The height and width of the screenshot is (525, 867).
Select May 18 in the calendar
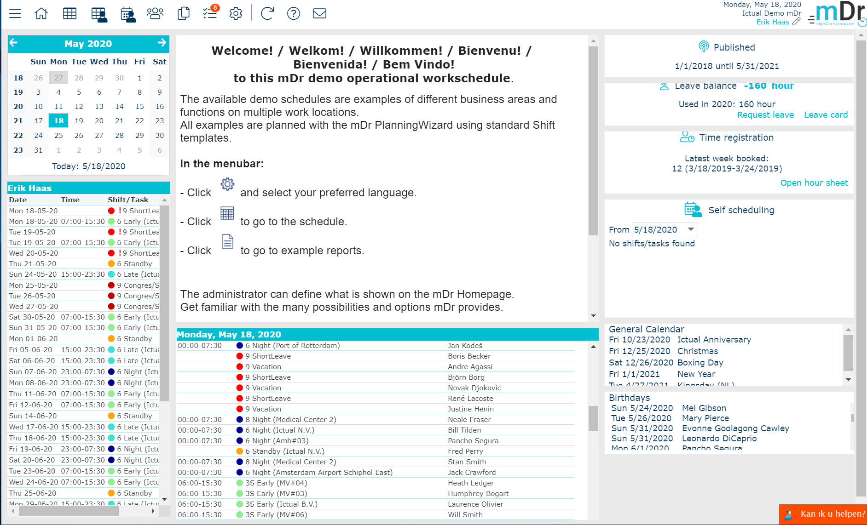pyautogui.click(x=58, y=120)
